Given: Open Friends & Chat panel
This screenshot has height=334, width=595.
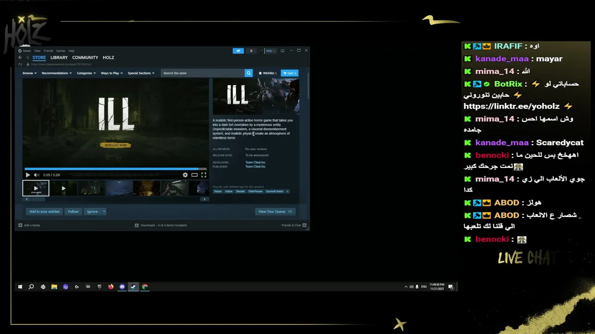Looking at the screenshot, I should (294, 225).
